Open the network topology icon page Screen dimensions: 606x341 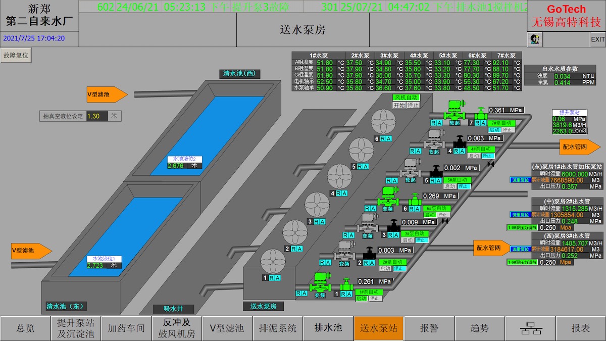530,328
